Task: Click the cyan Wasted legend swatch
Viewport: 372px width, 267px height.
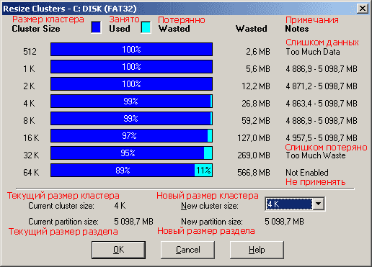Action: click(x=146, y=27)
